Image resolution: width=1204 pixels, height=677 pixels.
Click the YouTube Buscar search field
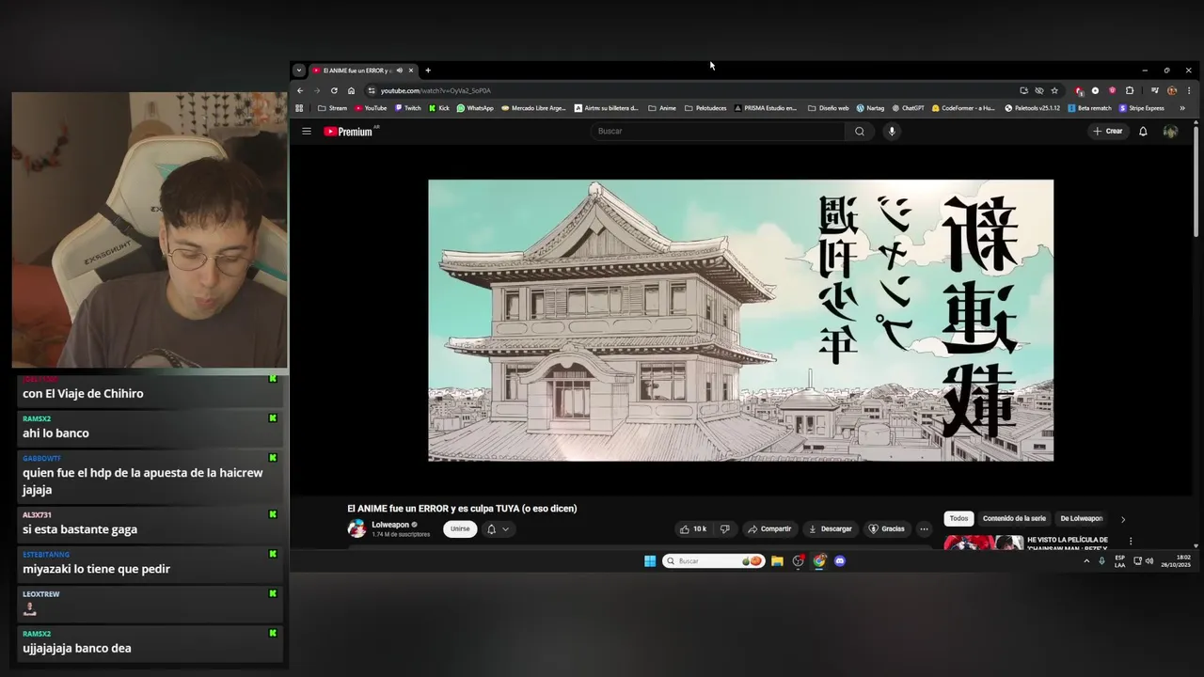coord(719,132)
